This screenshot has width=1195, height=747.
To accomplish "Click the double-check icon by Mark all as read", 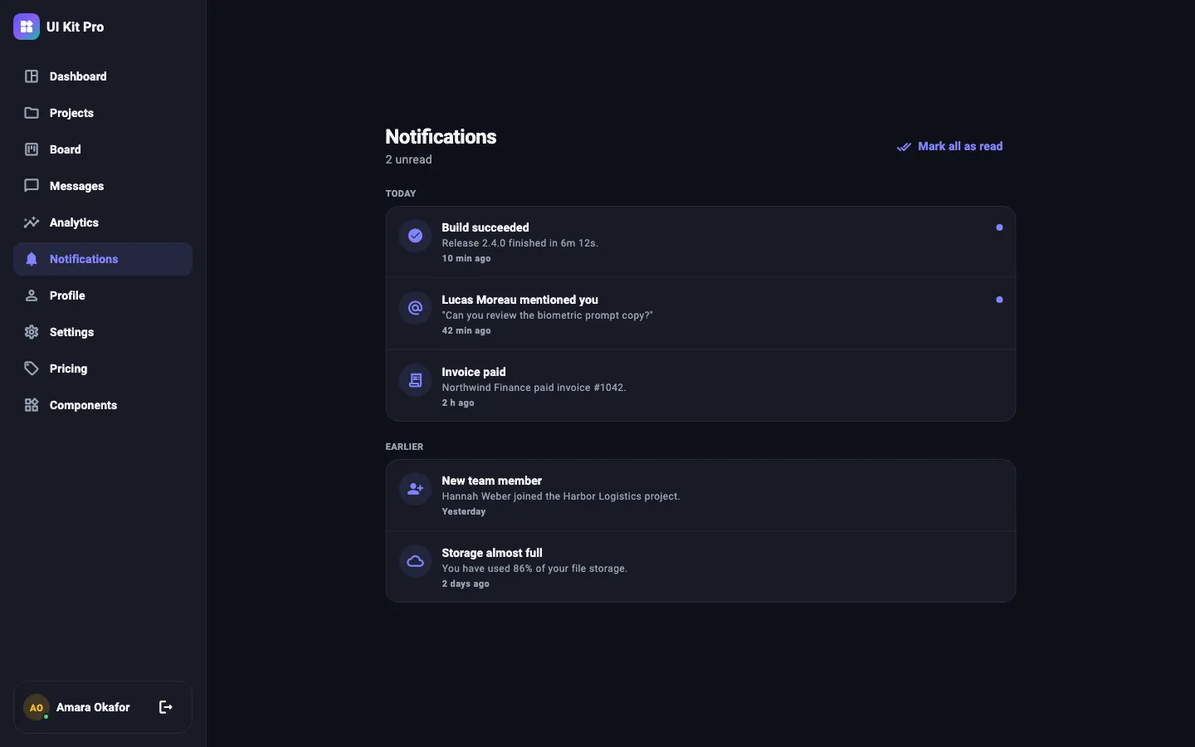I will pos(905,147).
